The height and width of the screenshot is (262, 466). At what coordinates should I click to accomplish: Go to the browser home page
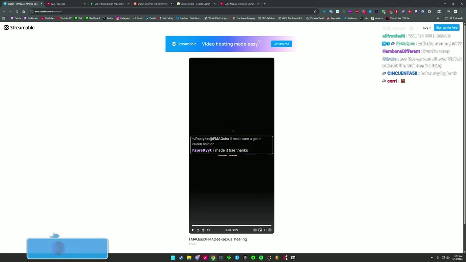24,12
